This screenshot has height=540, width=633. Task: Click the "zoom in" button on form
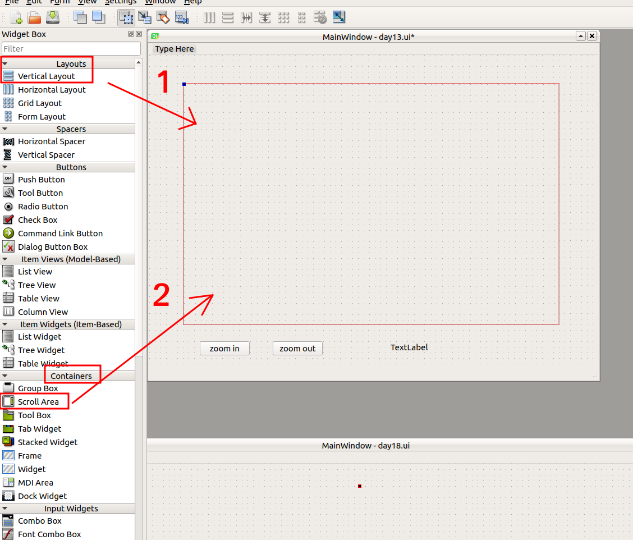(224, 349)
